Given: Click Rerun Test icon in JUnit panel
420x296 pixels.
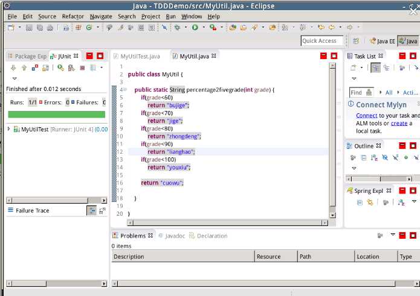Looking at the screenshot, I should point(60,68).
